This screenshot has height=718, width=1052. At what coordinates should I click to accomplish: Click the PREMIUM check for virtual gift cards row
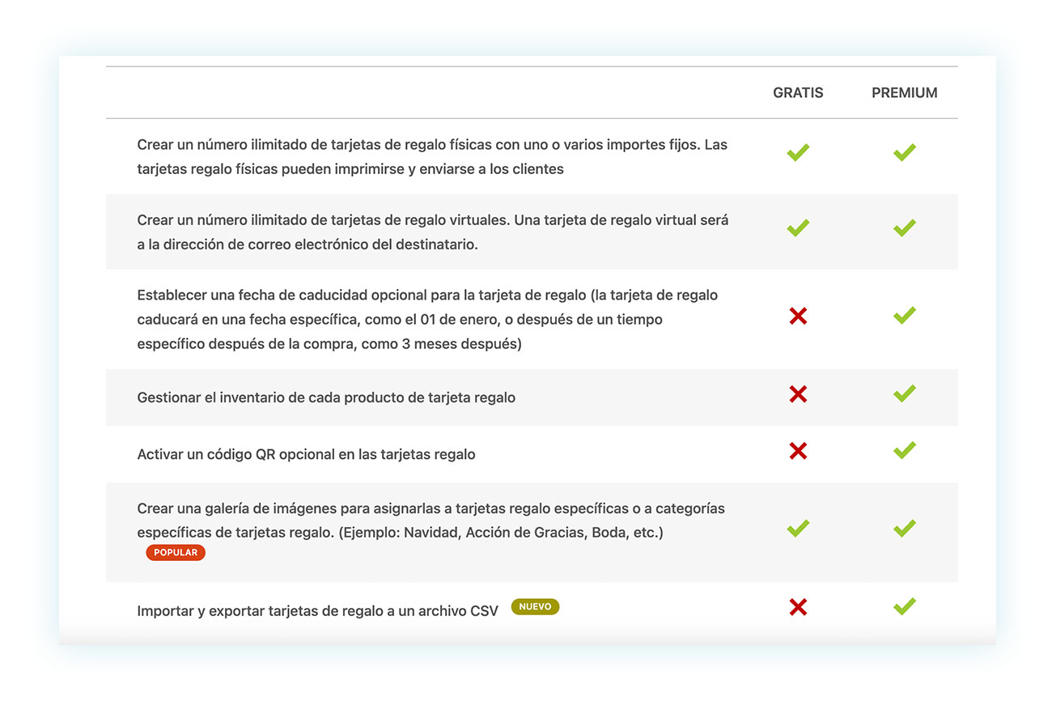(x=905, y=227)
